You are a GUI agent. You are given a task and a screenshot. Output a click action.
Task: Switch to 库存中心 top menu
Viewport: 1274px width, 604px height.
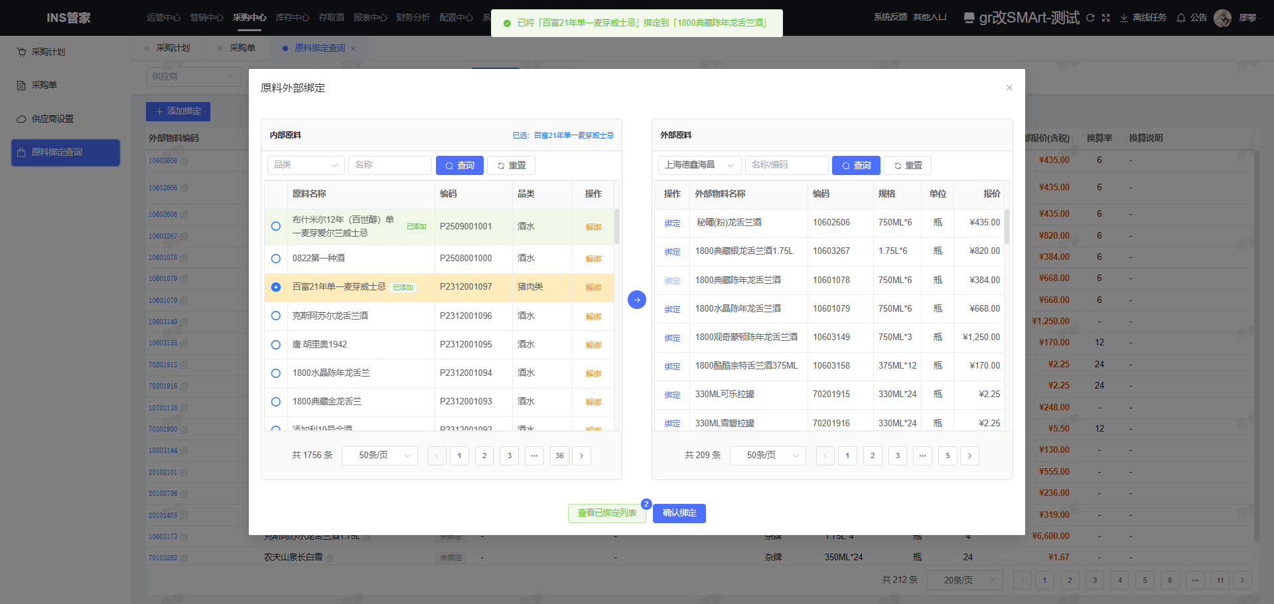click(x=292, y=18)
